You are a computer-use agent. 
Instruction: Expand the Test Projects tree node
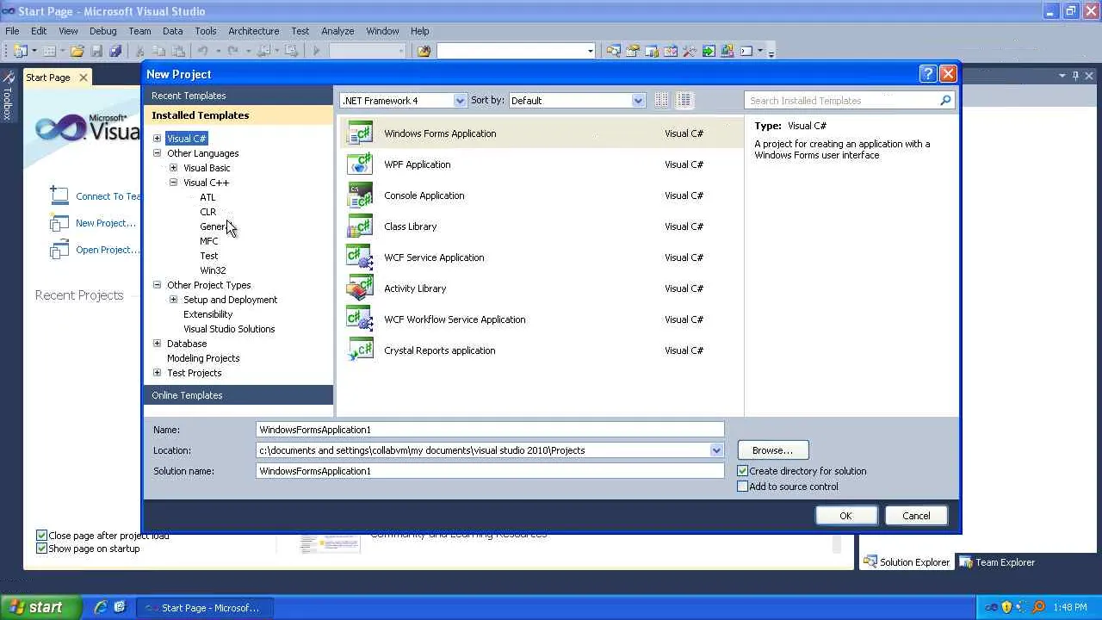[x=157, y=373]
